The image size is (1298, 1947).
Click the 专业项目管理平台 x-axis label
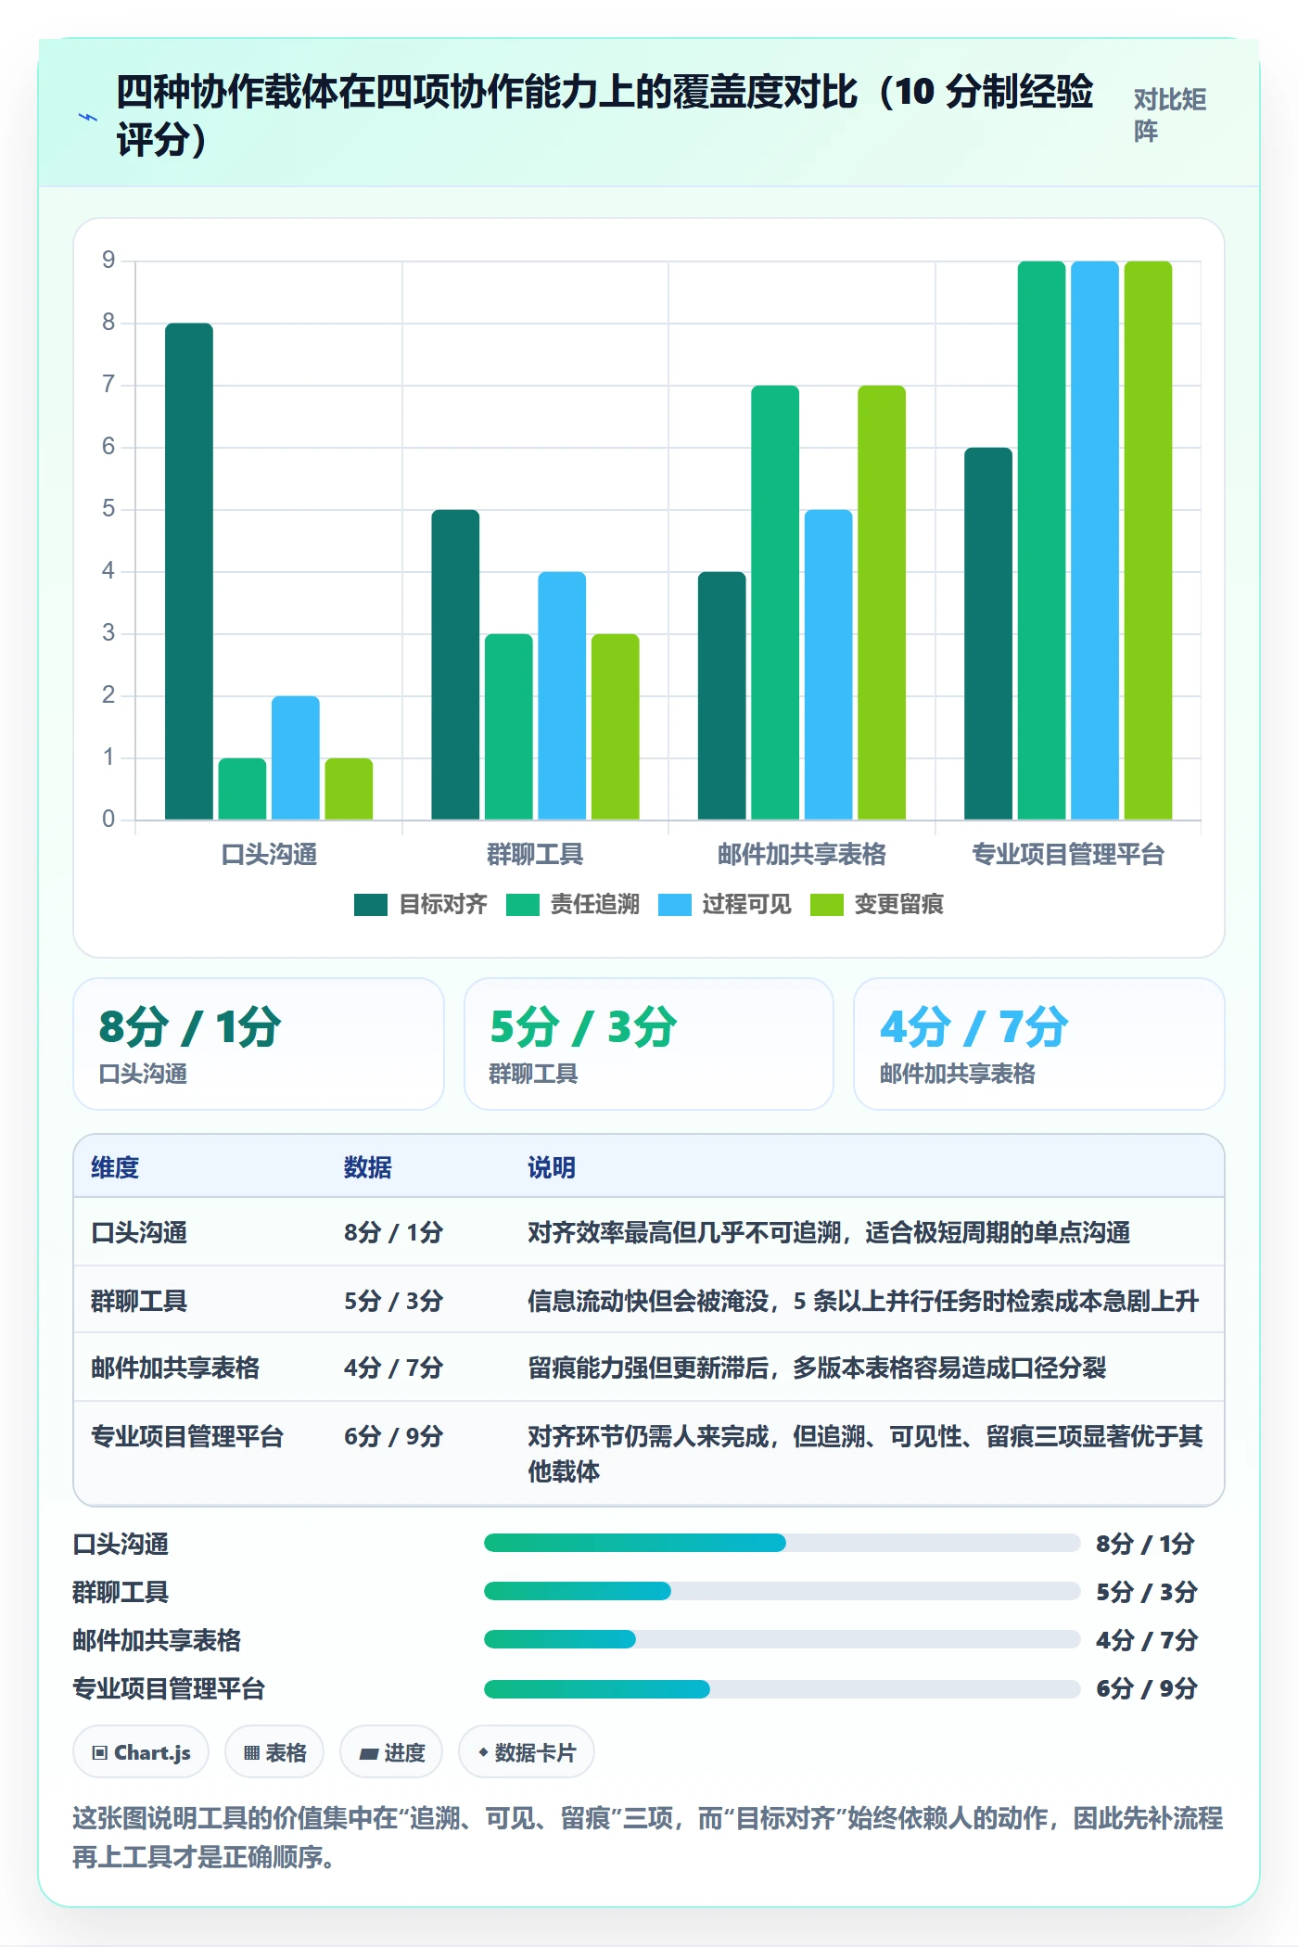click(1068, 854)
